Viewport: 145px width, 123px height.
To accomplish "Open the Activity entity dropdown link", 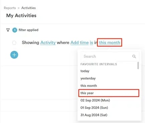I will (x=48, y=43).
